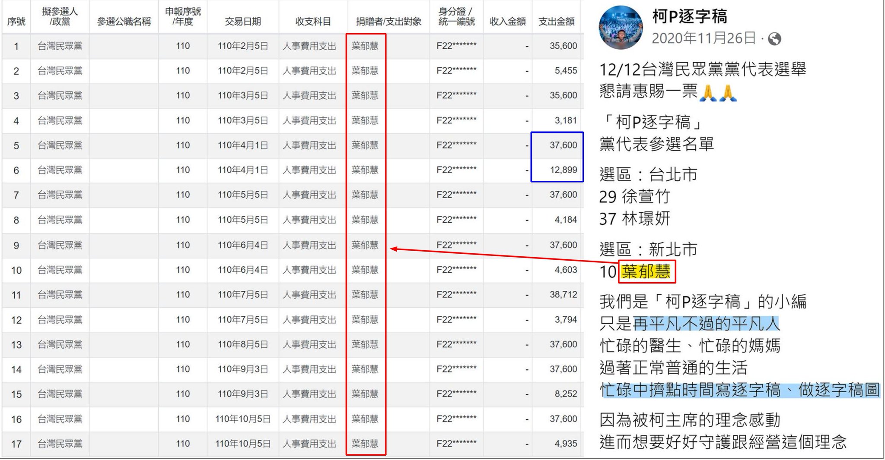885x460 pixels.
Task: Click the public globe privacy icon
Action: (774, 39)
